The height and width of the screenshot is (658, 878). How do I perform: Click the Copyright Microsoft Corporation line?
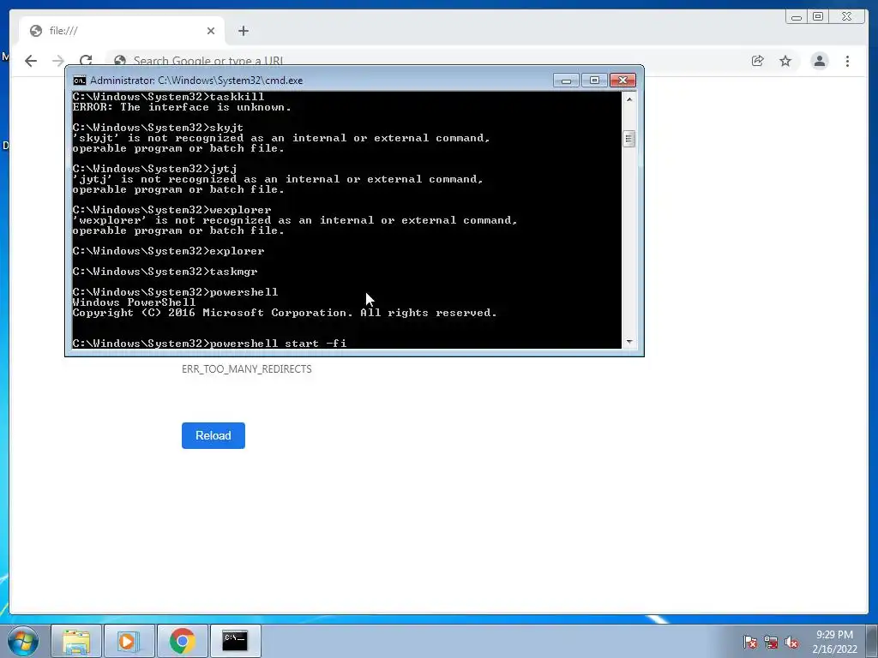285,313
